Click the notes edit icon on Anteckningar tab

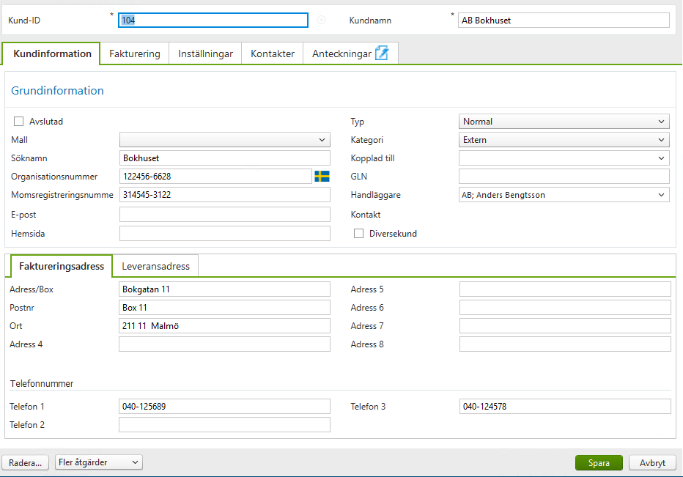[381, 52]
